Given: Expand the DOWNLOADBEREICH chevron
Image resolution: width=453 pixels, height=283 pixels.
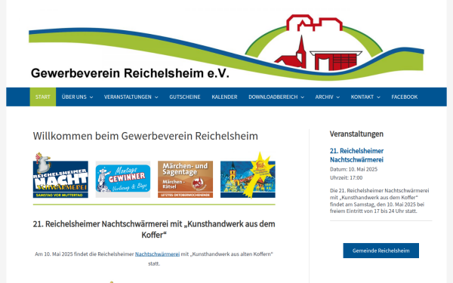Looking at the screenshot, I should pos(303,97).
